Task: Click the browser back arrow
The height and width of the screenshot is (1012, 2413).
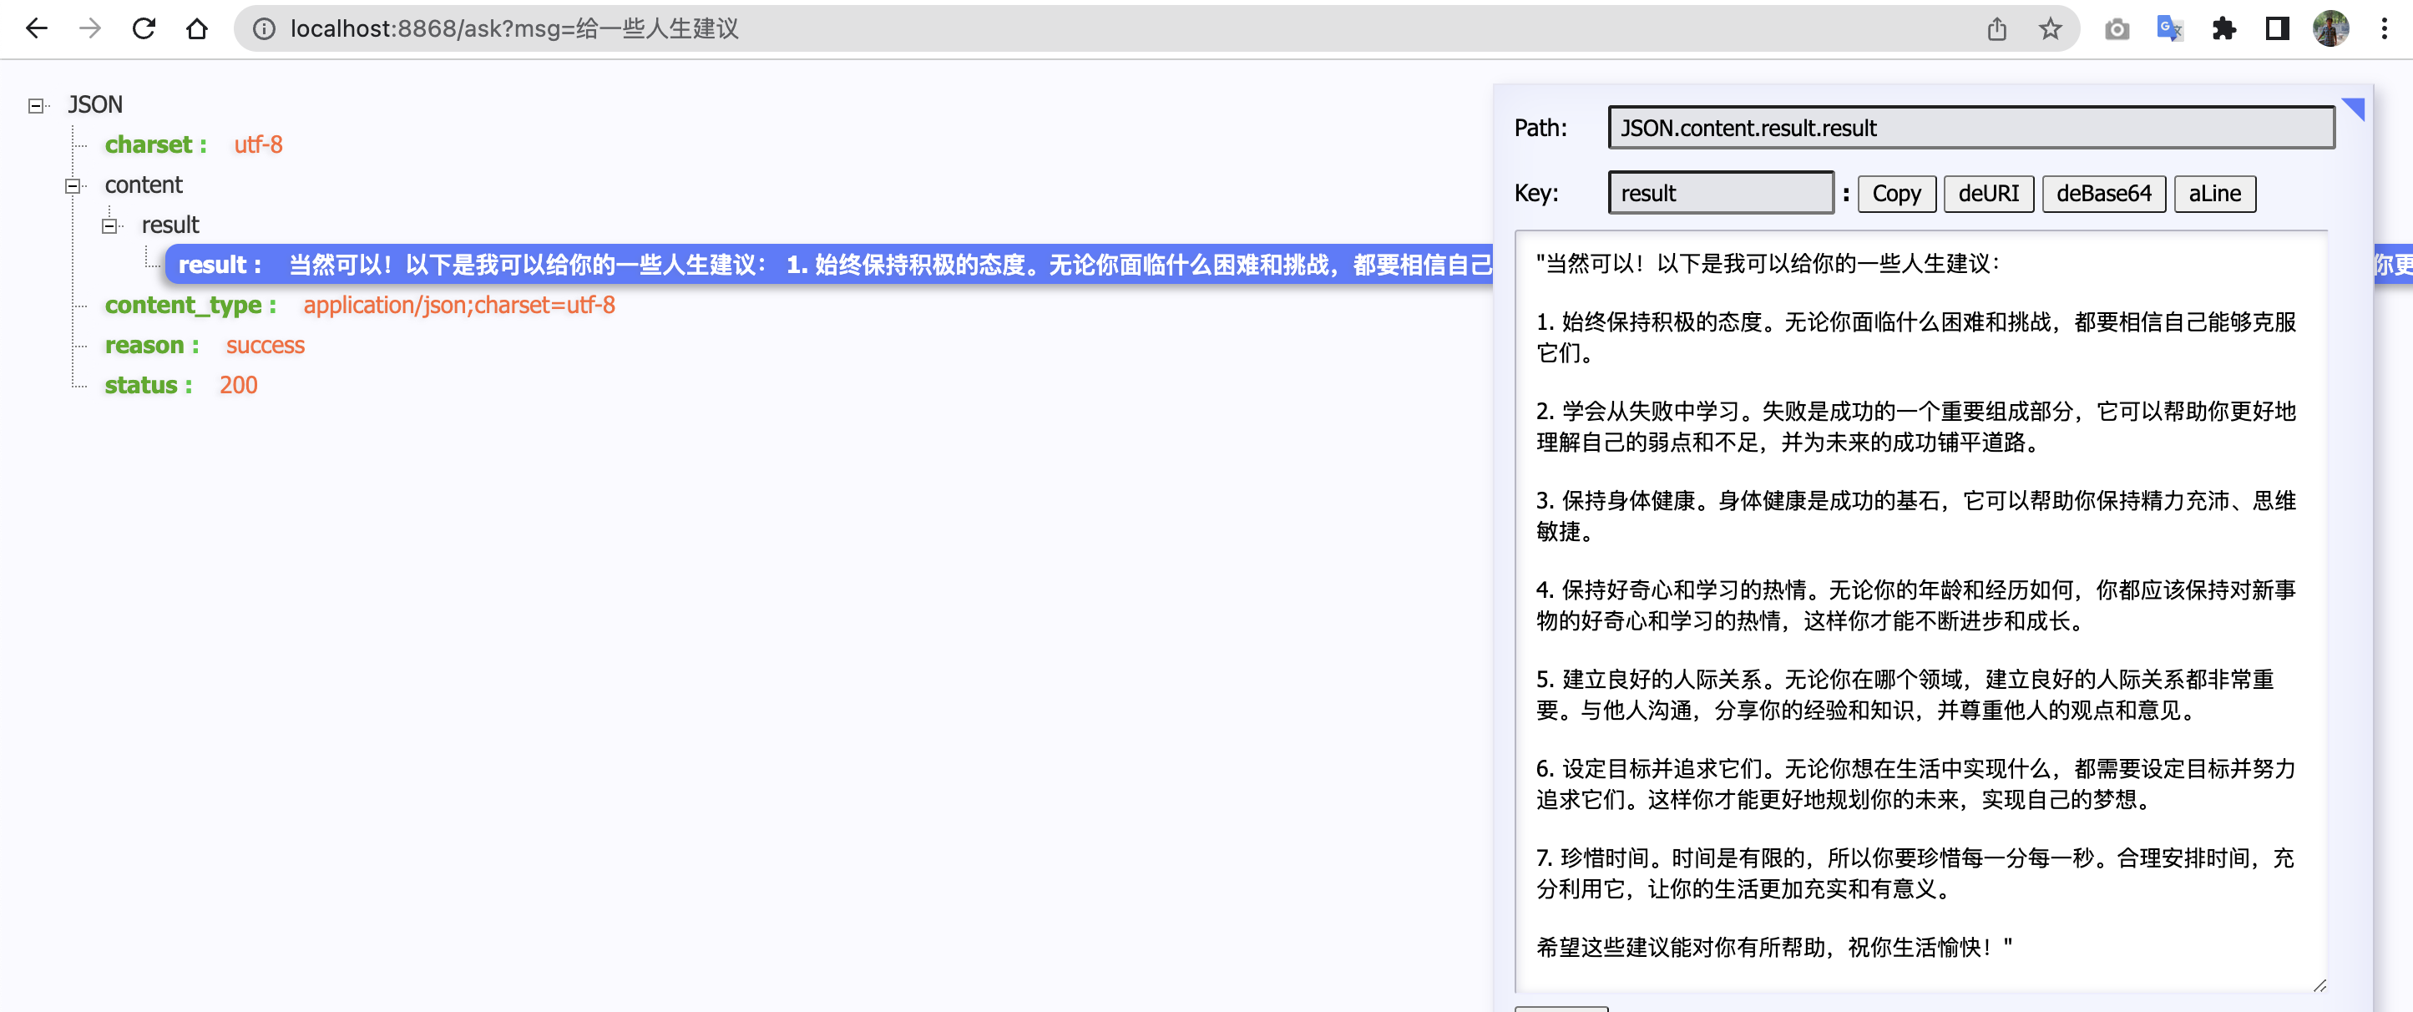Action: pos(37,29)
